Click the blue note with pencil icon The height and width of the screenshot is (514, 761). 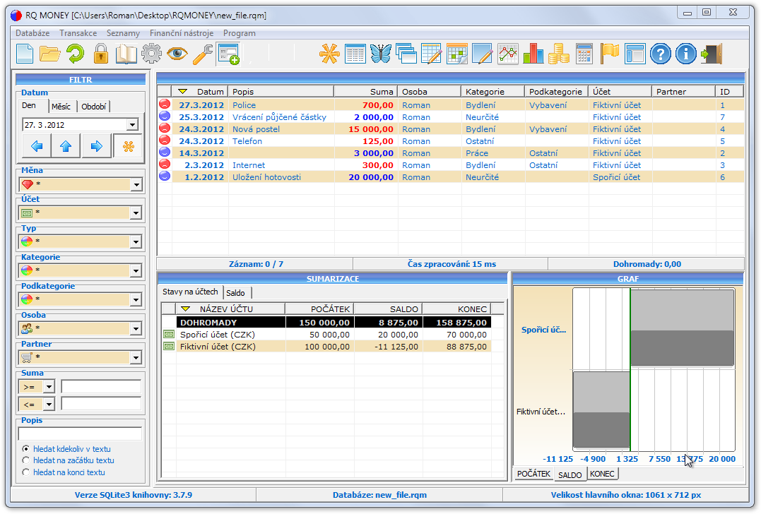483,54
